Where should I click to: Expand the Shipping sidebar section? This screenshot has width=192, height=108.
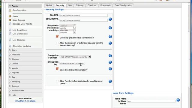coord(25,82)
